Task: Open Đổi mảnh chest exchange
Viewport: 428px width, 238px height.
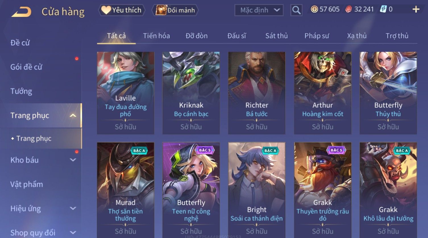Action: click(175, 10)
